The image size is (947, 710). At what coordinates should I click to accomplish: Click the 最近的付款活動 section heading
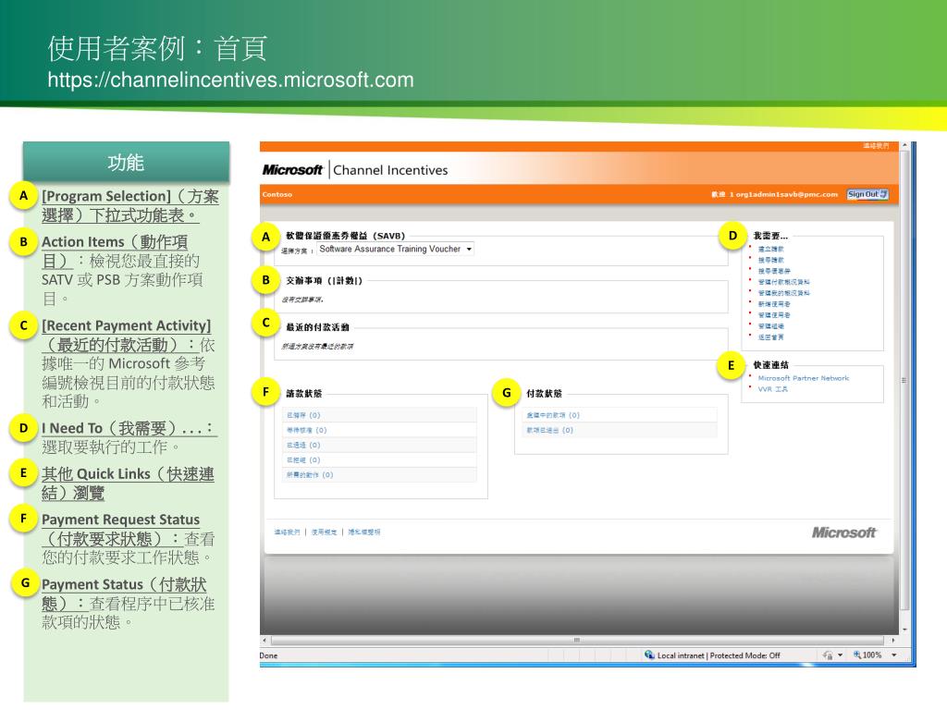pyautogui.click(x=318, y=327)
